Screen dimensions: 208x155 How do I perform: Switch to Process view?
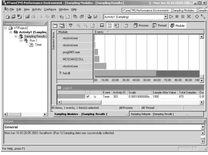pos(141,25)
